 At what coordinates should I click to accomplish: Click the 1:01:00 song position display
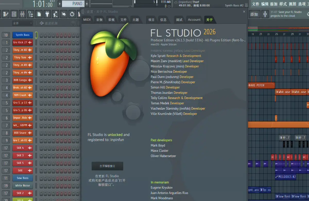[x=42, y=4]
